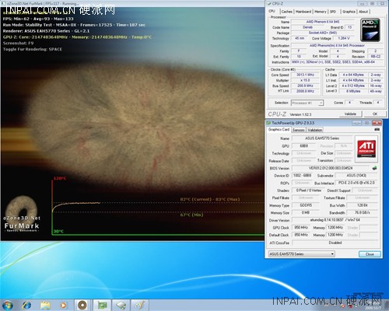Switch to FurMark donut taskbar icon
Image resolution: width=389 pixels, height=311 pixels.
pos(82,305)
